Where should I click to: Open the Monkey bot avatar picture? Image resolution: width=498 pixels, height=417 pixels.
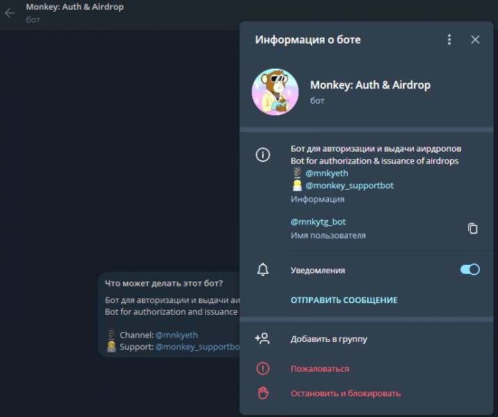click(275, 92)
